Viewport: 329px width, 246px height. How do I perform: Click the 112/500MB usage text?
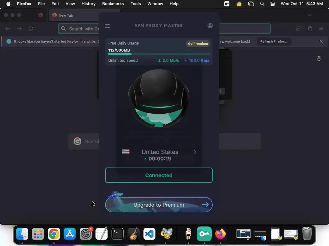pyautogui.click(x=119, y=50)
